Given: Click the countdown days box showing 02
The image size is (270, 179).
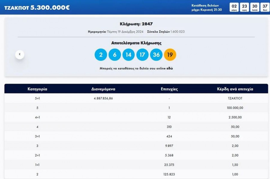Looking at the screenshot, I should pyautogui.click(x=234, y=7).
